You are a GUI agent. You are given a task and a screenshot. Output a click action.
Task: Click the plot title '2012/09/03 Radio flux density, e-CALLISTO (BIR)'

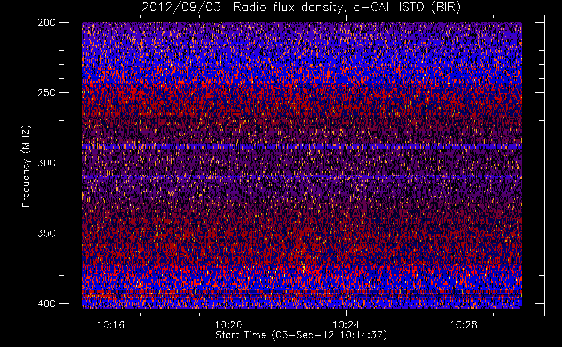pos(301,7)
